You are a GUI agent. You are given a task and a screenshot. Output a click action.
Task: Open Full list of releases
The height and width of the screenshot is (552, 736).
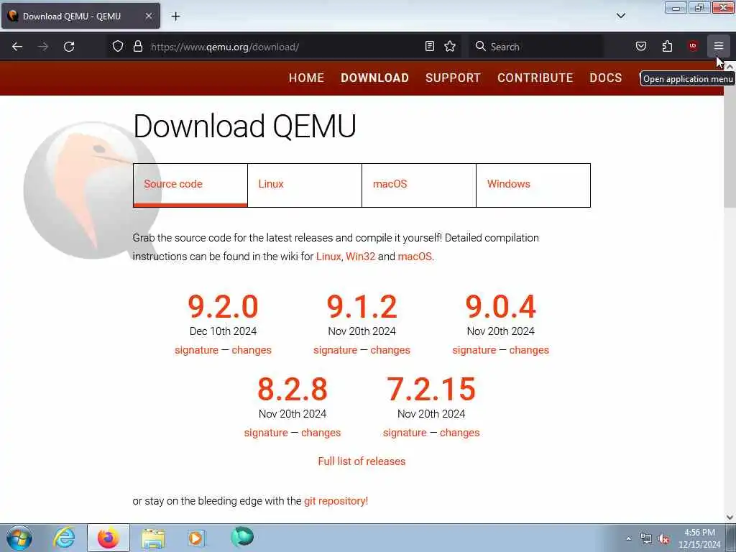[x=362, y=461]
